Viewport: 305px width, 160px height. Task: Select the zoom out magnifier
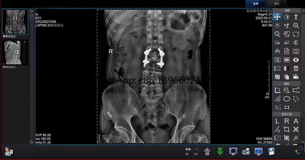277,34
